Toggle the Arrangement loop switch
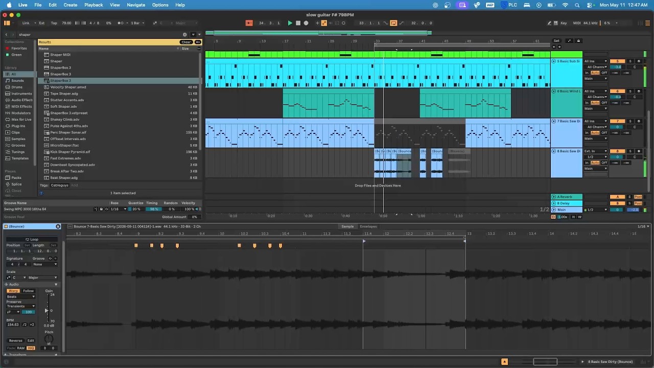The height and width of the screenshot is (368, 654). (393, 23)
